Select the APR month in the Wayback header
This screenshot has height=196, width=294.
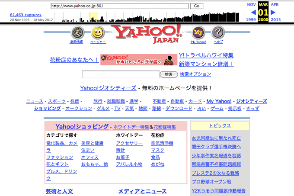275,4
